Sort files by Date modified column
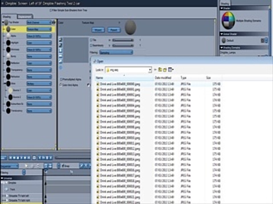The height and width of the screenshot is (204, 273). (x=167, y=78)
